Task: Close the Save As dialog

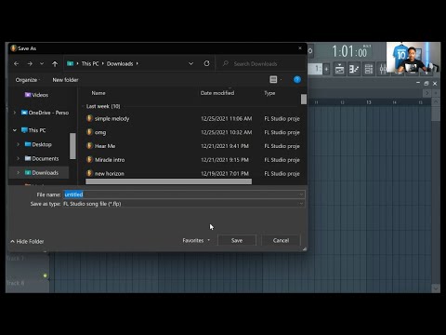Action: [300, 48]
